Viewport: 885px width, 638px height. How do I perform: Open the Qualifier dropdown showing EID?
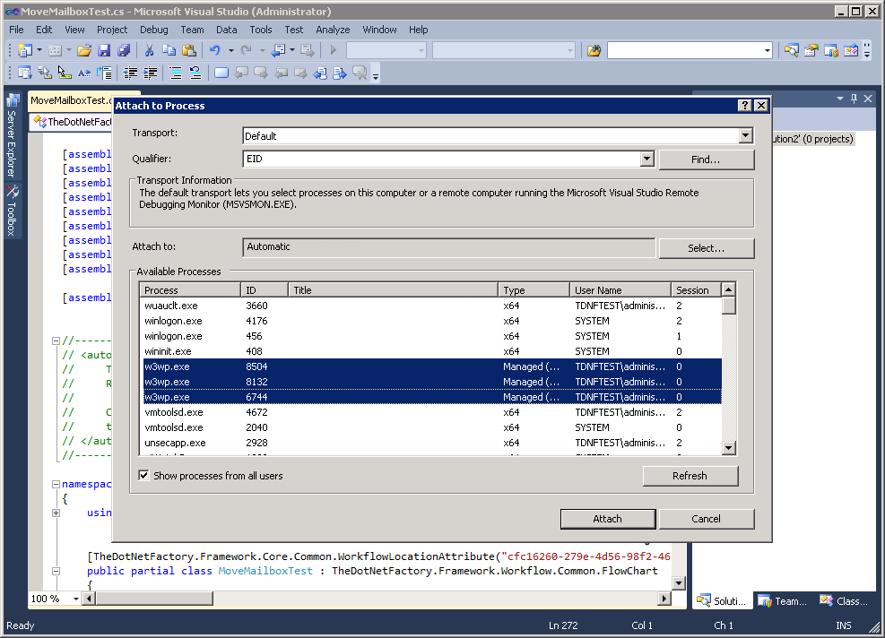click(646, 159)
